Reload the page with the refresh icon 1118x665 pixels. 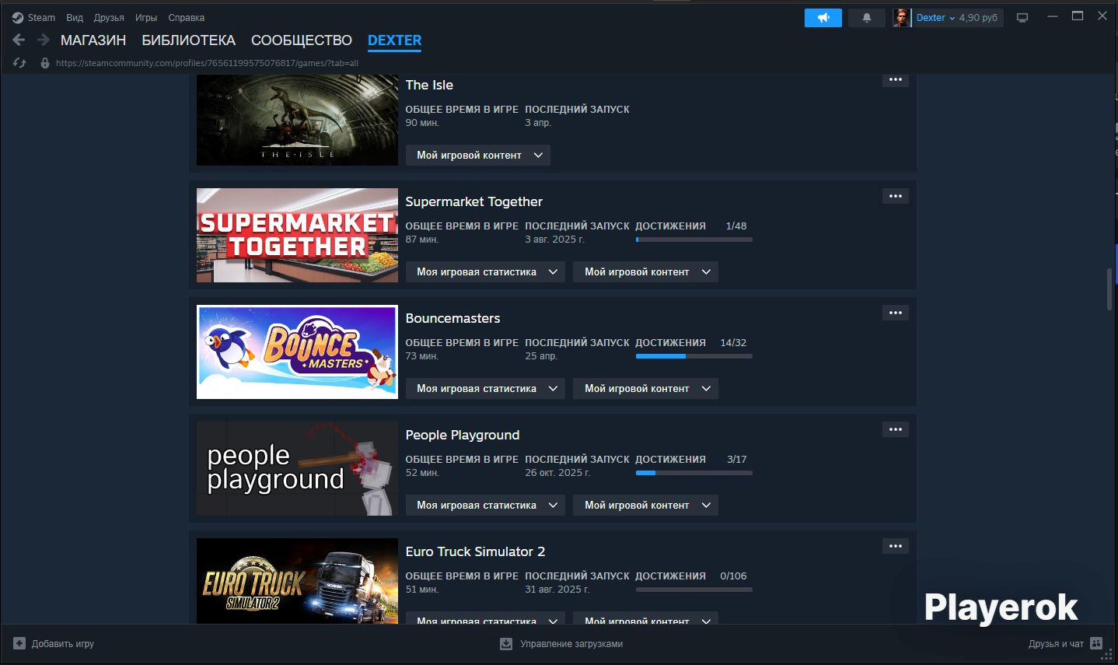point(20,63)
